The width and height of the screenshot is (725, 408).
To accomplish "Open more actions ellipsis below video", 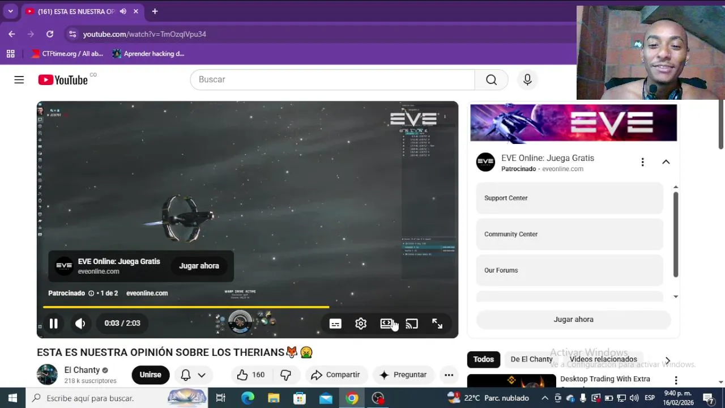I will point(449,375).
